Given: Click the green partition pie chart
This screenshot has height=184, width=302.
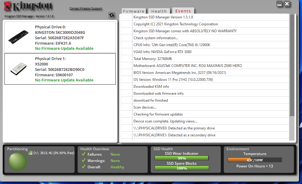Looking at the screenshot, I should click(x=18, y=161).
